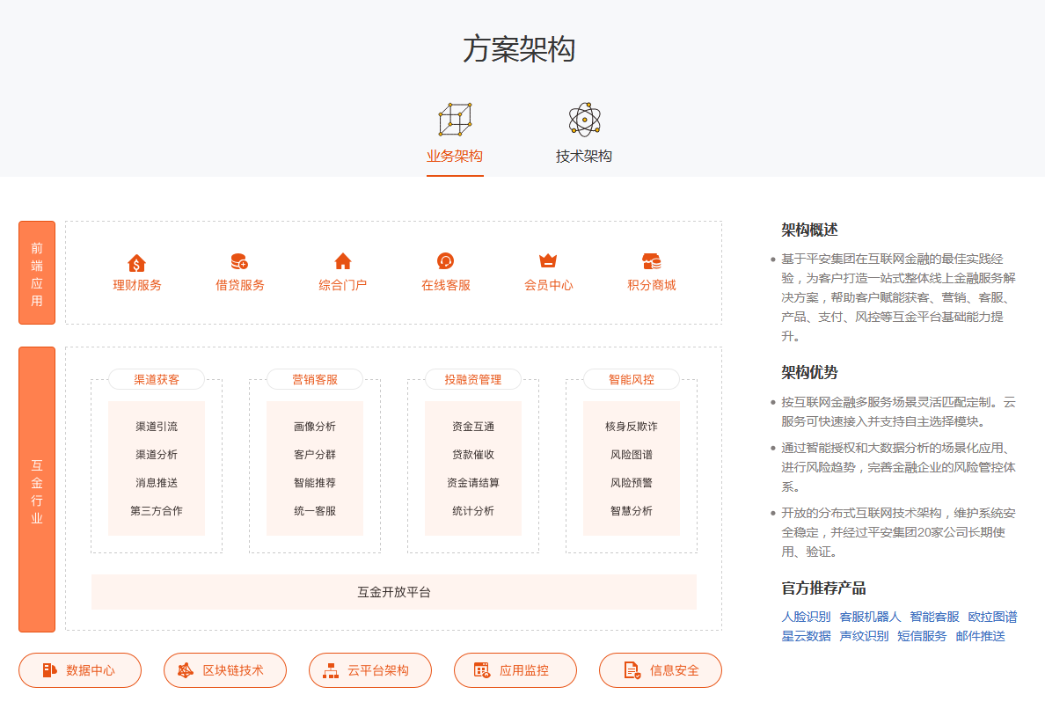Open the 智能客服 product link

click(934, 617)
